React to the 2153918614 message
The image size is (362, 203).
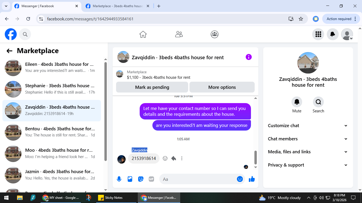tap(165, 158)
